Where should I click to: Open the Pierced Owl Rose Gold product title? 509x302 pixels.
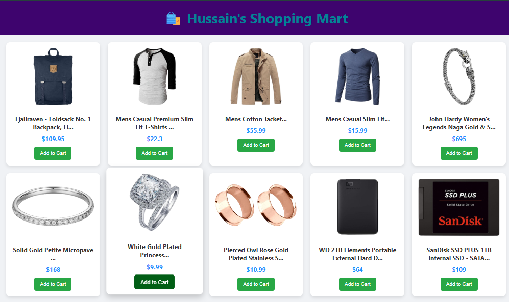tap(256, 254)
